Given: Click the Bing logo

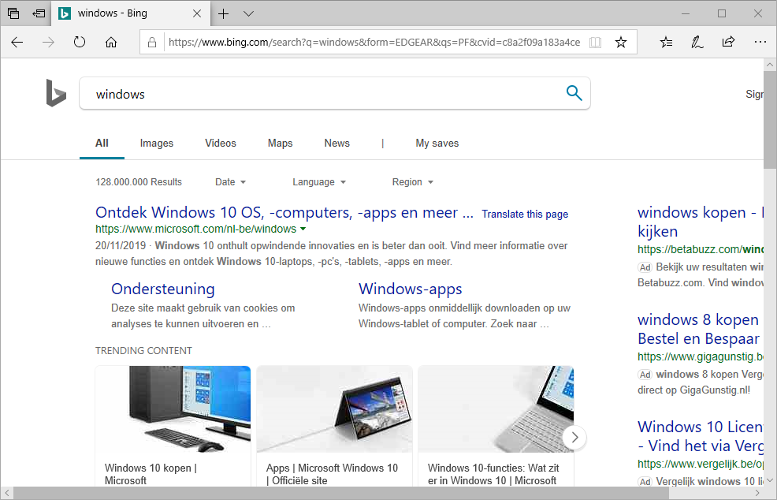Looking at the screenshot, I should click(x=56, y=93).
